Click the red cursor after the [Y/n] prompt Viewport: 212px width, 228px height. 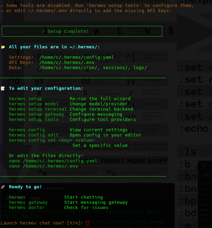click(x=88, y=223)
